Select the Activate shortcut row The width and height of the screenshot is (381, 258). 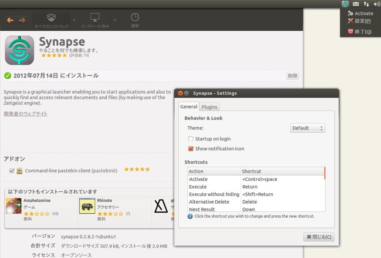point(256,179)
